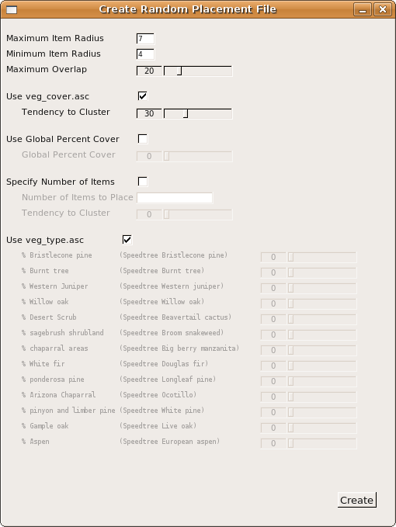
Task: Uncheck the Use veg_cover.asc checkbox
Action: coord(143,96)
